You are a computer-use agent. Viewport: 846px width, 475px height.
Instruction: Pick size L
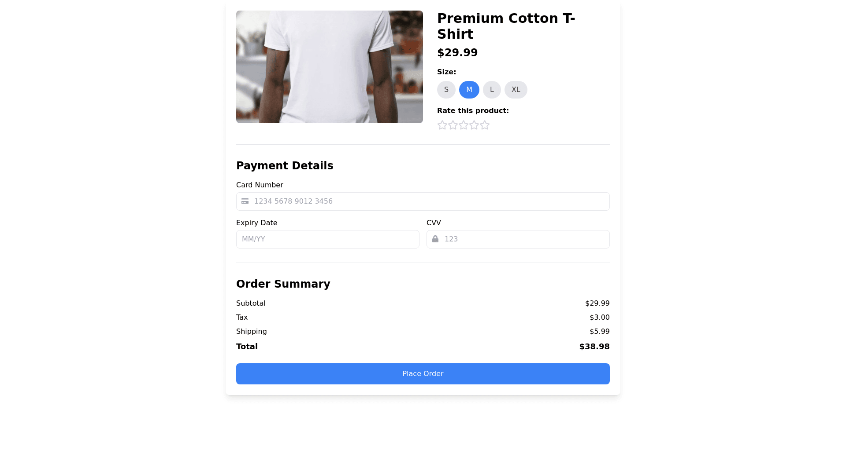pyautogui.click(x=492, y=90)
